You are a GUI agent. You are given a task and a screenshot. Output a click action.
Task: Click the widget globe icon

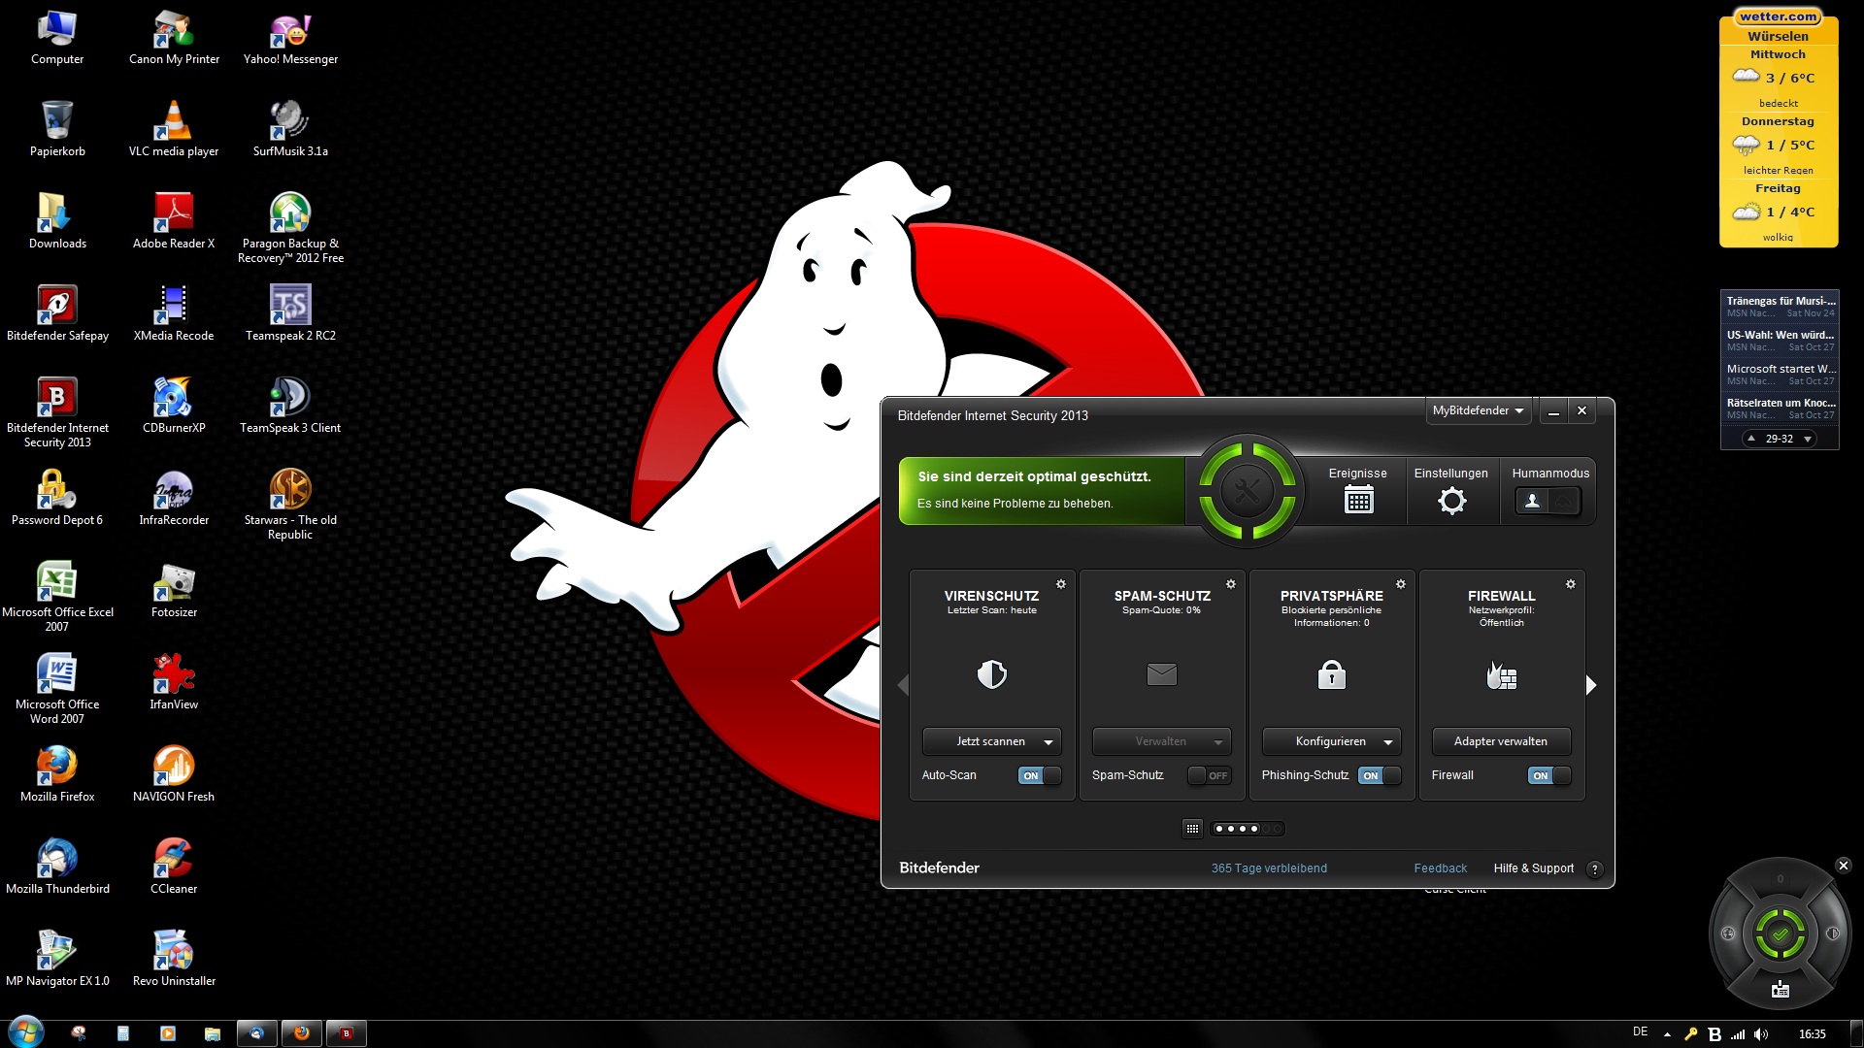tap(1728, 933)
